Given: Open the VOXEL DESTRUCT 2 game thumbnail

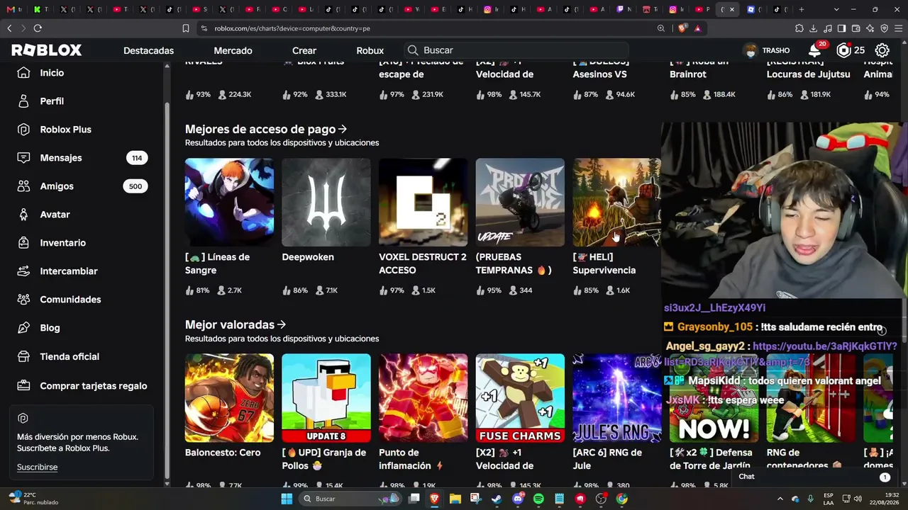Looking at the screenshot, I should [423, 203].
